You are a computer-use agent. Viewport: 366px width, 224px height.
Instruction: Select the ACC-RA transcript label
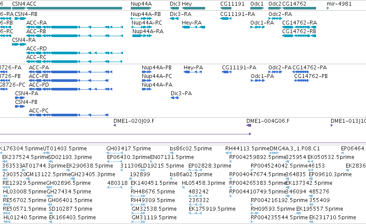click(37, 23)
